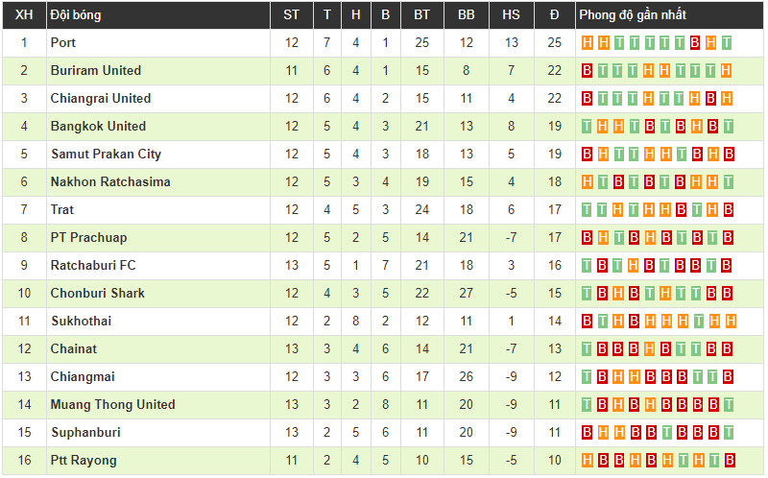Click the first red badge in Buriram United row
The image size is (768, 478).
pyautogui.click(x=588, y=71)
